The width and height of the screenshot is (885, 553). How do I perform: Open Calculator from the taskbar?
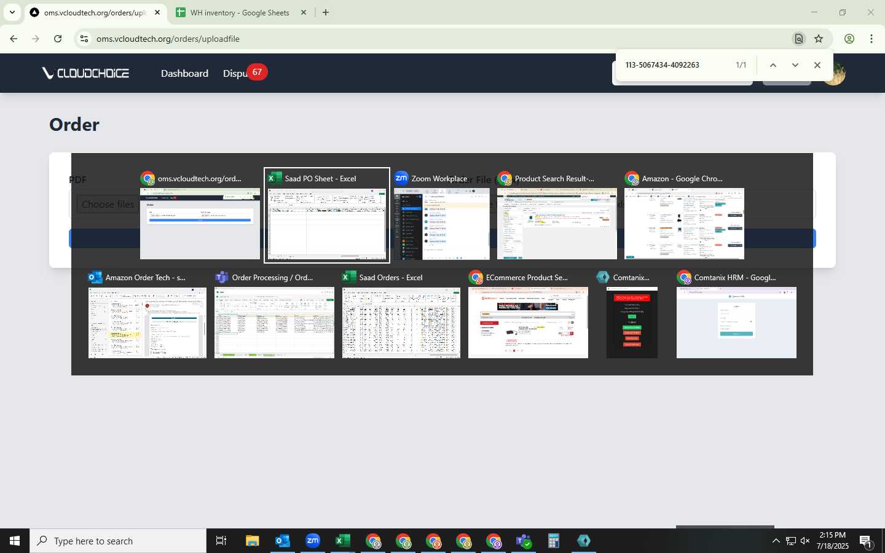click(554, 541)
